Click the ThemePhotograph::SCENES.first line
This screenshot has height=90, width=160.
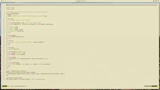(36, 74)
